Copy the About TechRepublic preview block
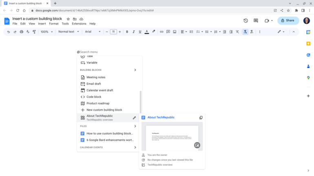 [201, 117]
